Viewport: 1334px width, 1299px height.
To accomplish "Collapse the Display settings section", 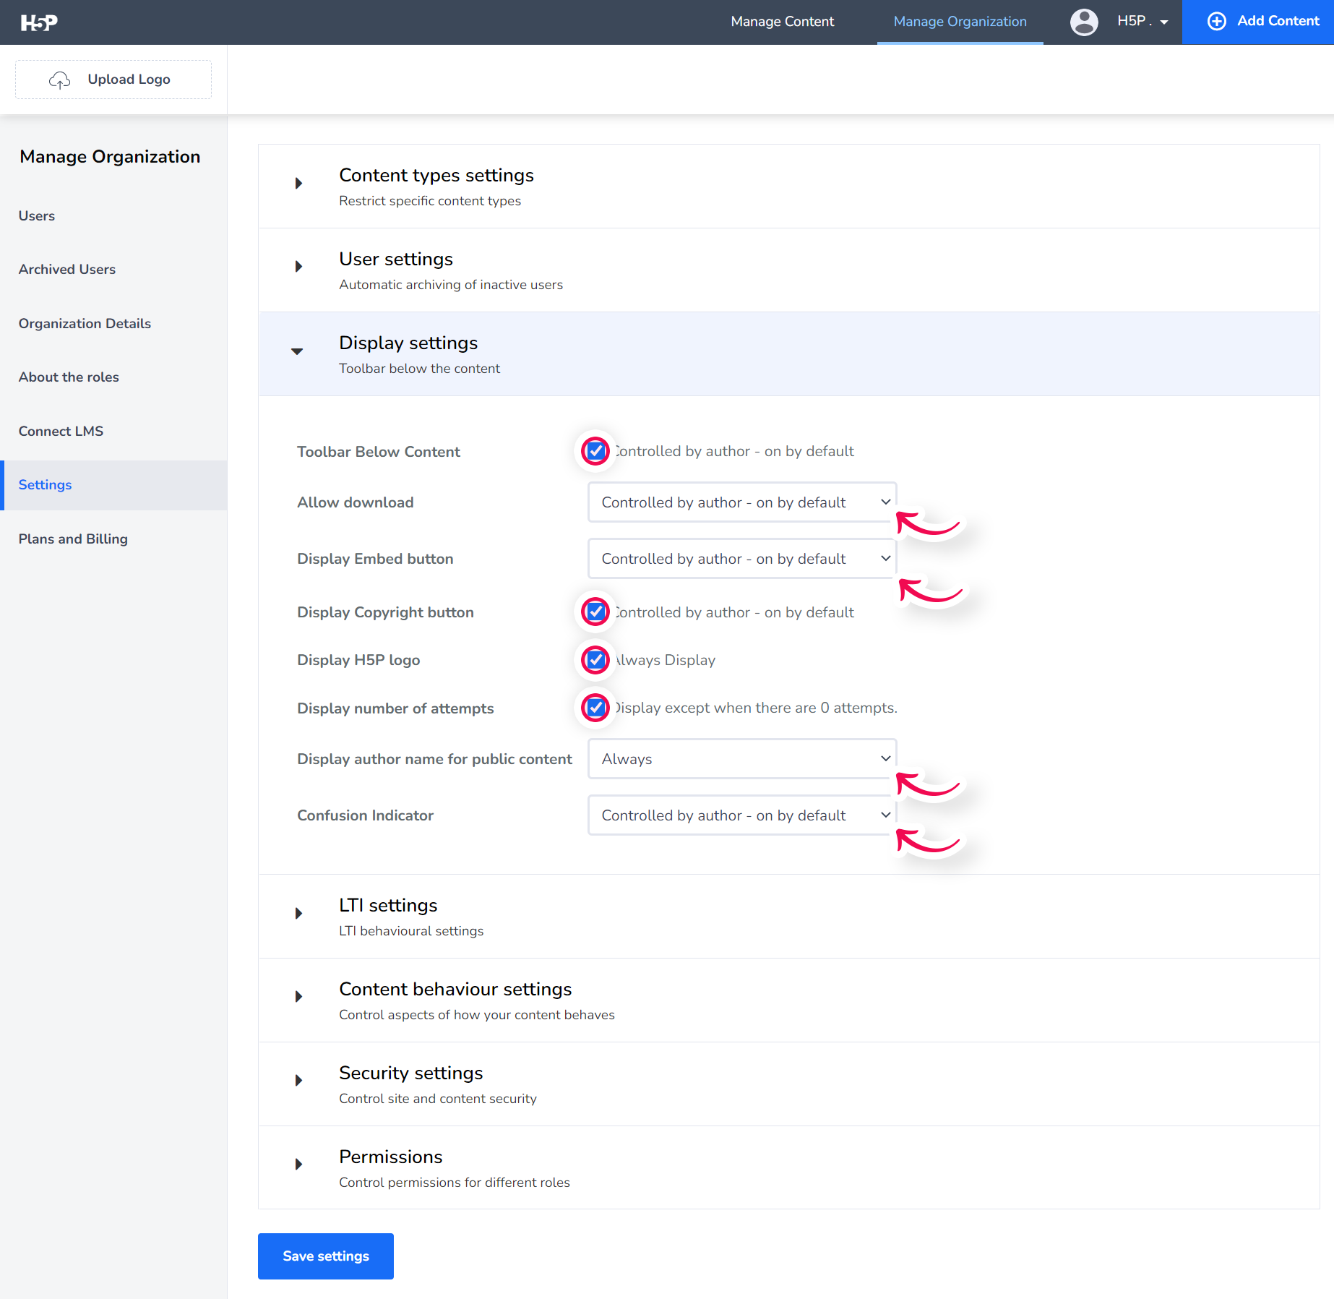I will (x=297, y=352).
